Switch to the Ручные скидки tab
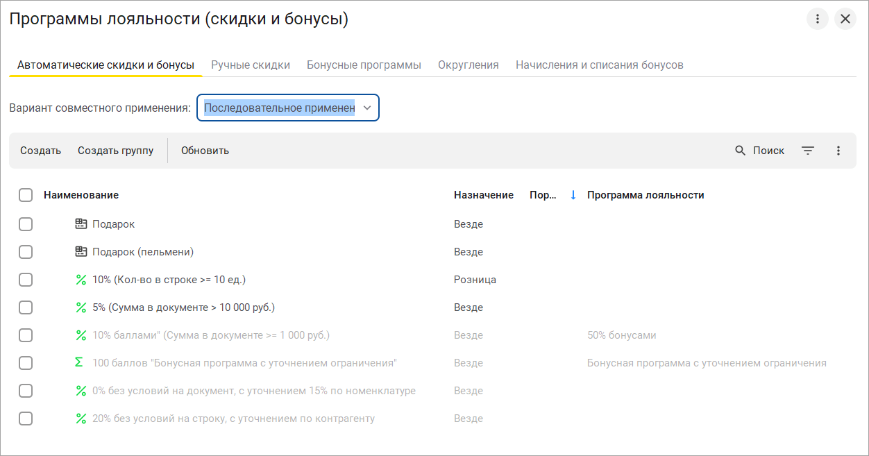 (251, 65)
